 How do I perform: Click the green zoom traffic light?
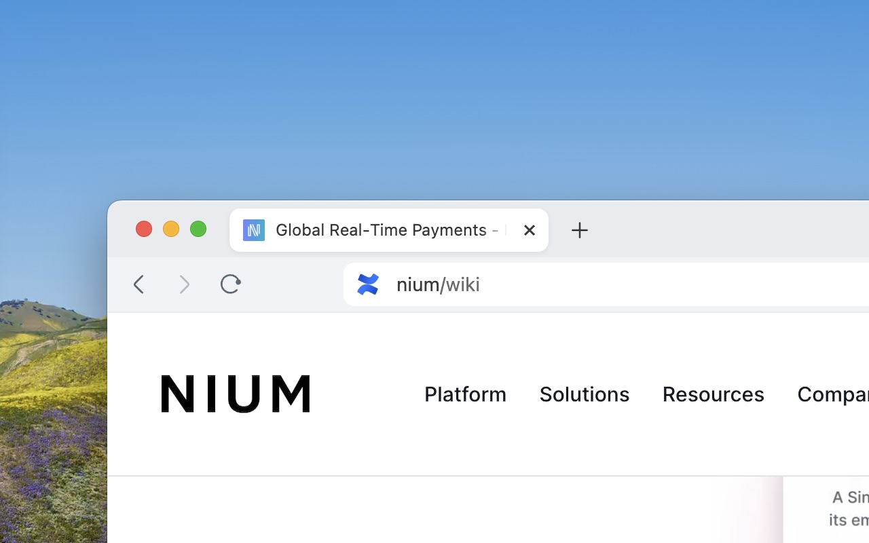click(198, 229)
